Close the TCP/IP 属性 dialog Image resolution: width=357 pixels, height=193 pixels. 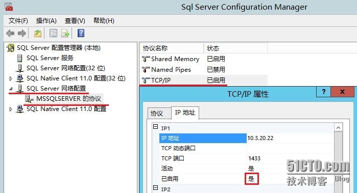[x=342, y=92]
